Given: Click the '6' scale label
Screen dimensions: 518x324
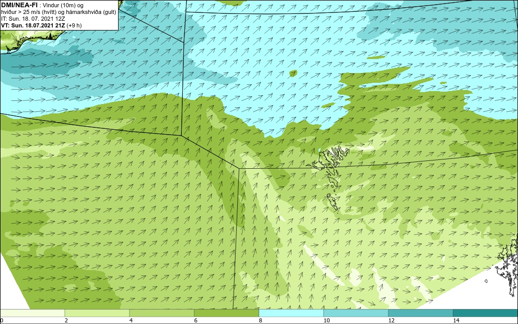Looking at the screenshot, I should pos(196,320).
